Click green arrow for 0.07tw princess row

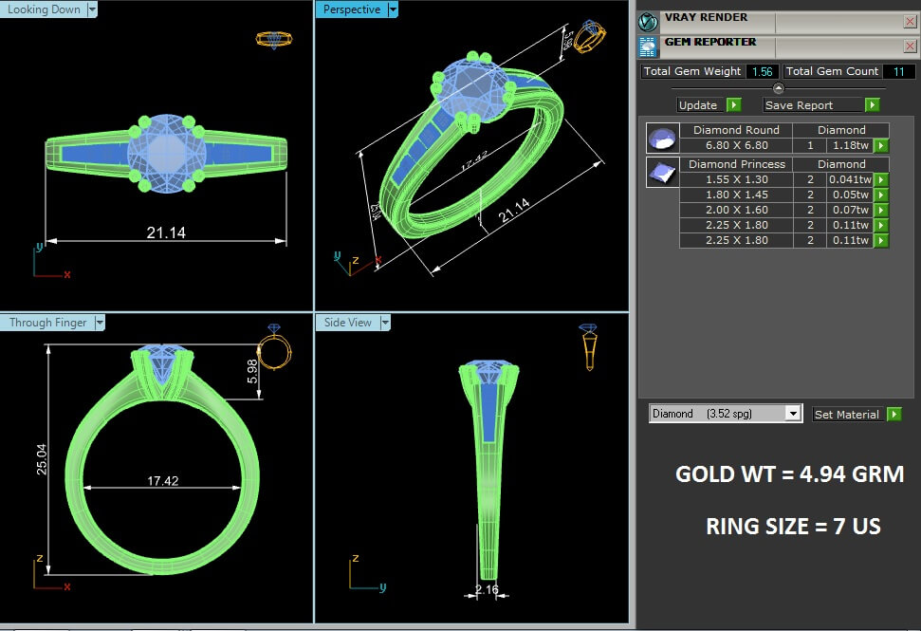click(x=881, y=210)
